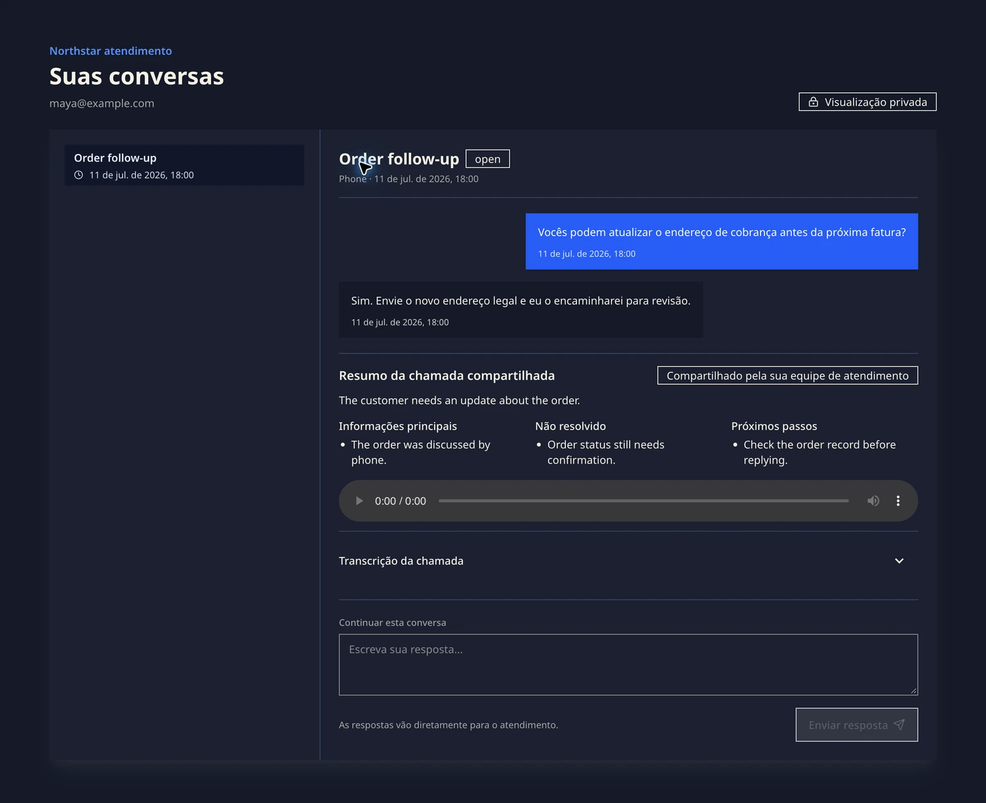
Task: Click Order status still needs confirmation bullet
Action: [x=606, y=452]
